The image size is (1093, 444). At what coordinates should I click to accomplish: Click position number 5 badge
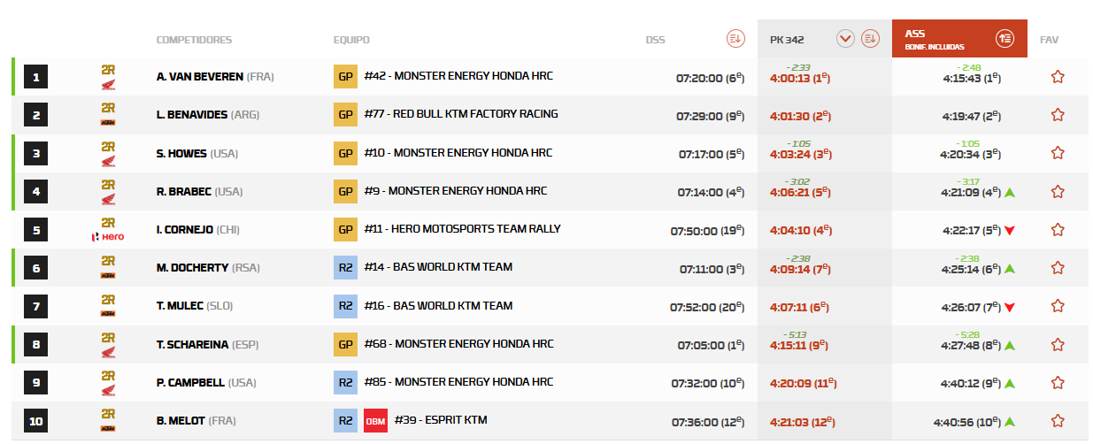point(36,230)
